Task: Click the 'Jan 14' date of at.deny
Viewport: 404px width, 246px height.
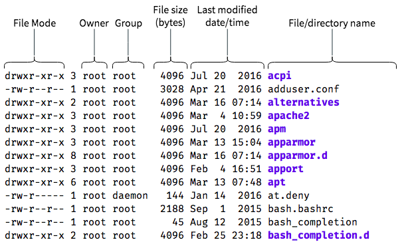Action: pyautogui.click(x=208, y=195)
